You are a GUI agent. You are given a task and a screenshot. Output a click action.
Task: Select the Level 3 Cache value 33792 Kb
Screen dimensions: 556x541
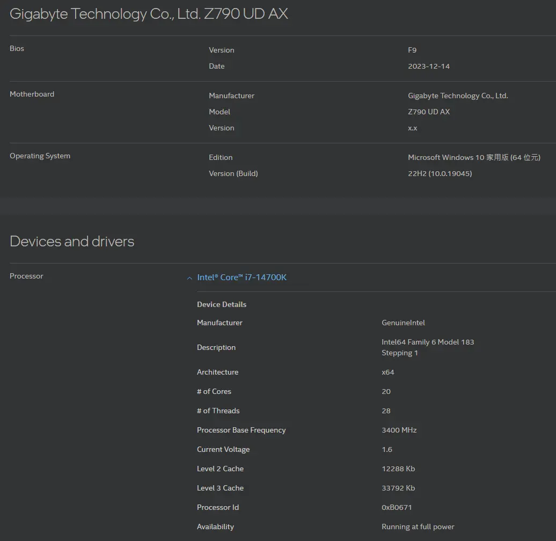tap(398, 488)
